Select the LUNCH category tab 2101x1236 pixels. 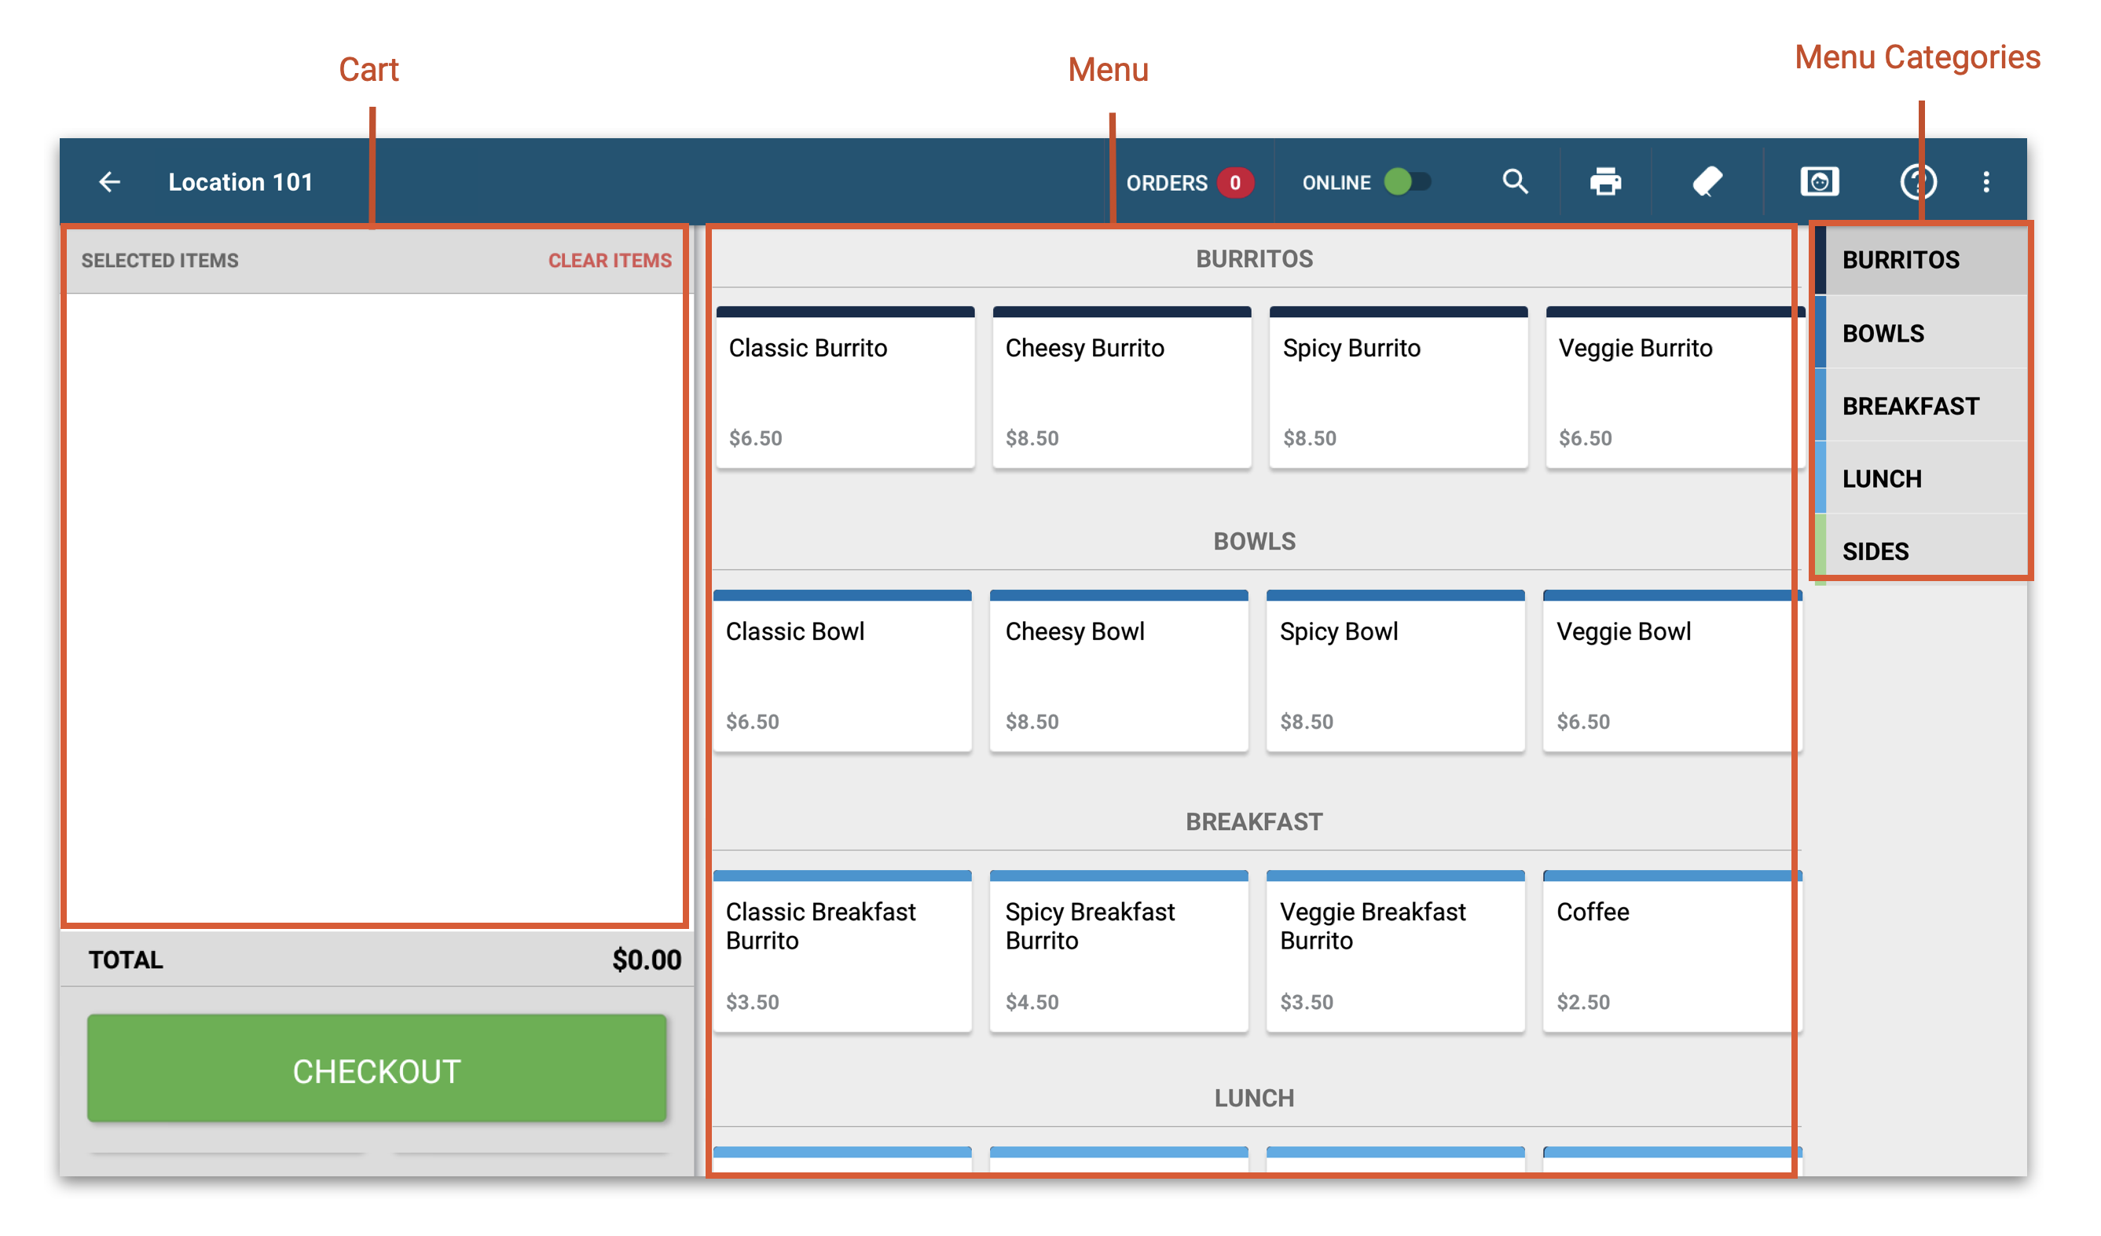point(1921,478)
